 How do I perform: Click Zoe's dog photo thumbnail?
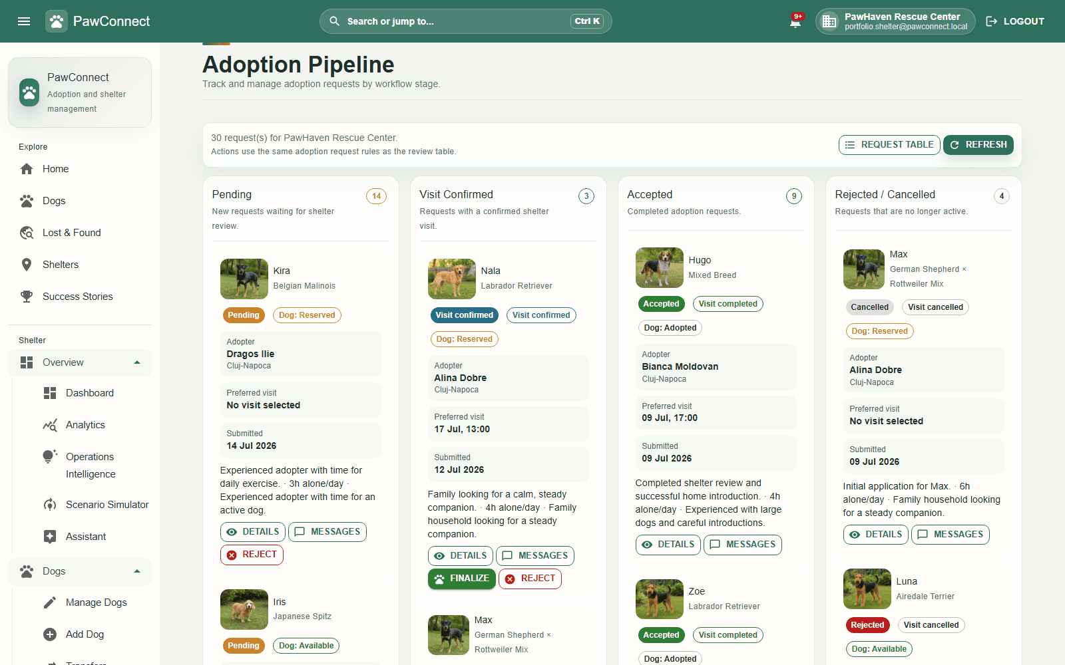(660, 599)
